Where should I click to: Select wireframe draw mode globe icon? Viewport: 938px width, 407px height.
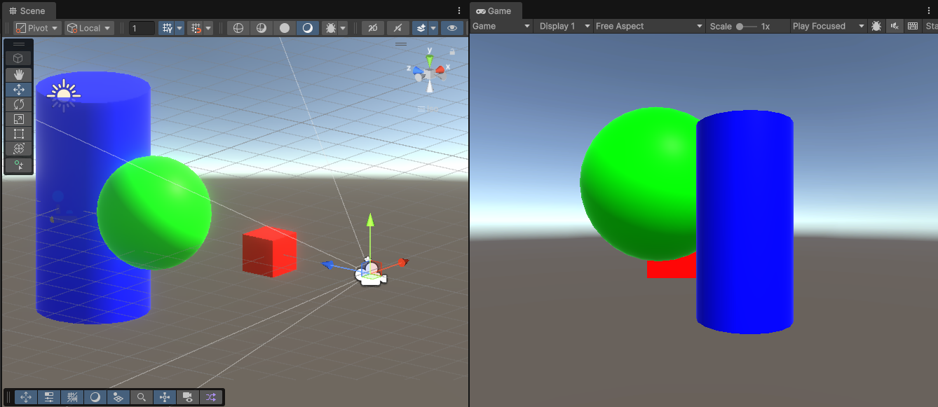click(238, 28)
